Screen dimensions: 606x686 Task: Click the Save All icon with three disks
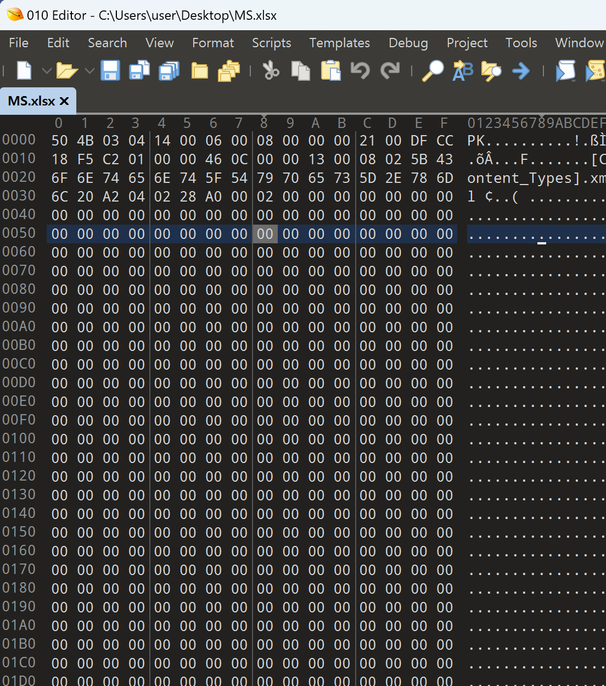169,71
